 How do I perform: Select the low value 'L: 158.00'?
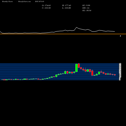tap(66, 8)
